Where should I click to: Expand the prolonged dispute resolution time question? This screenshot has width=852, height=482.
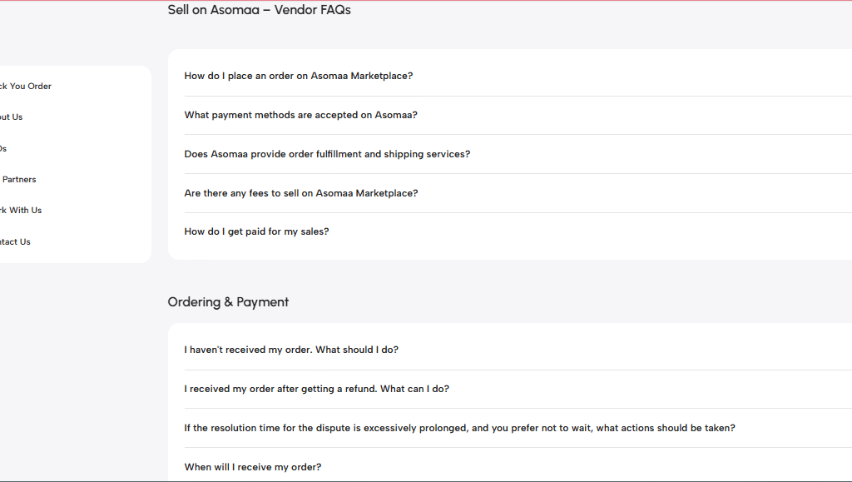tap(459, 428)
